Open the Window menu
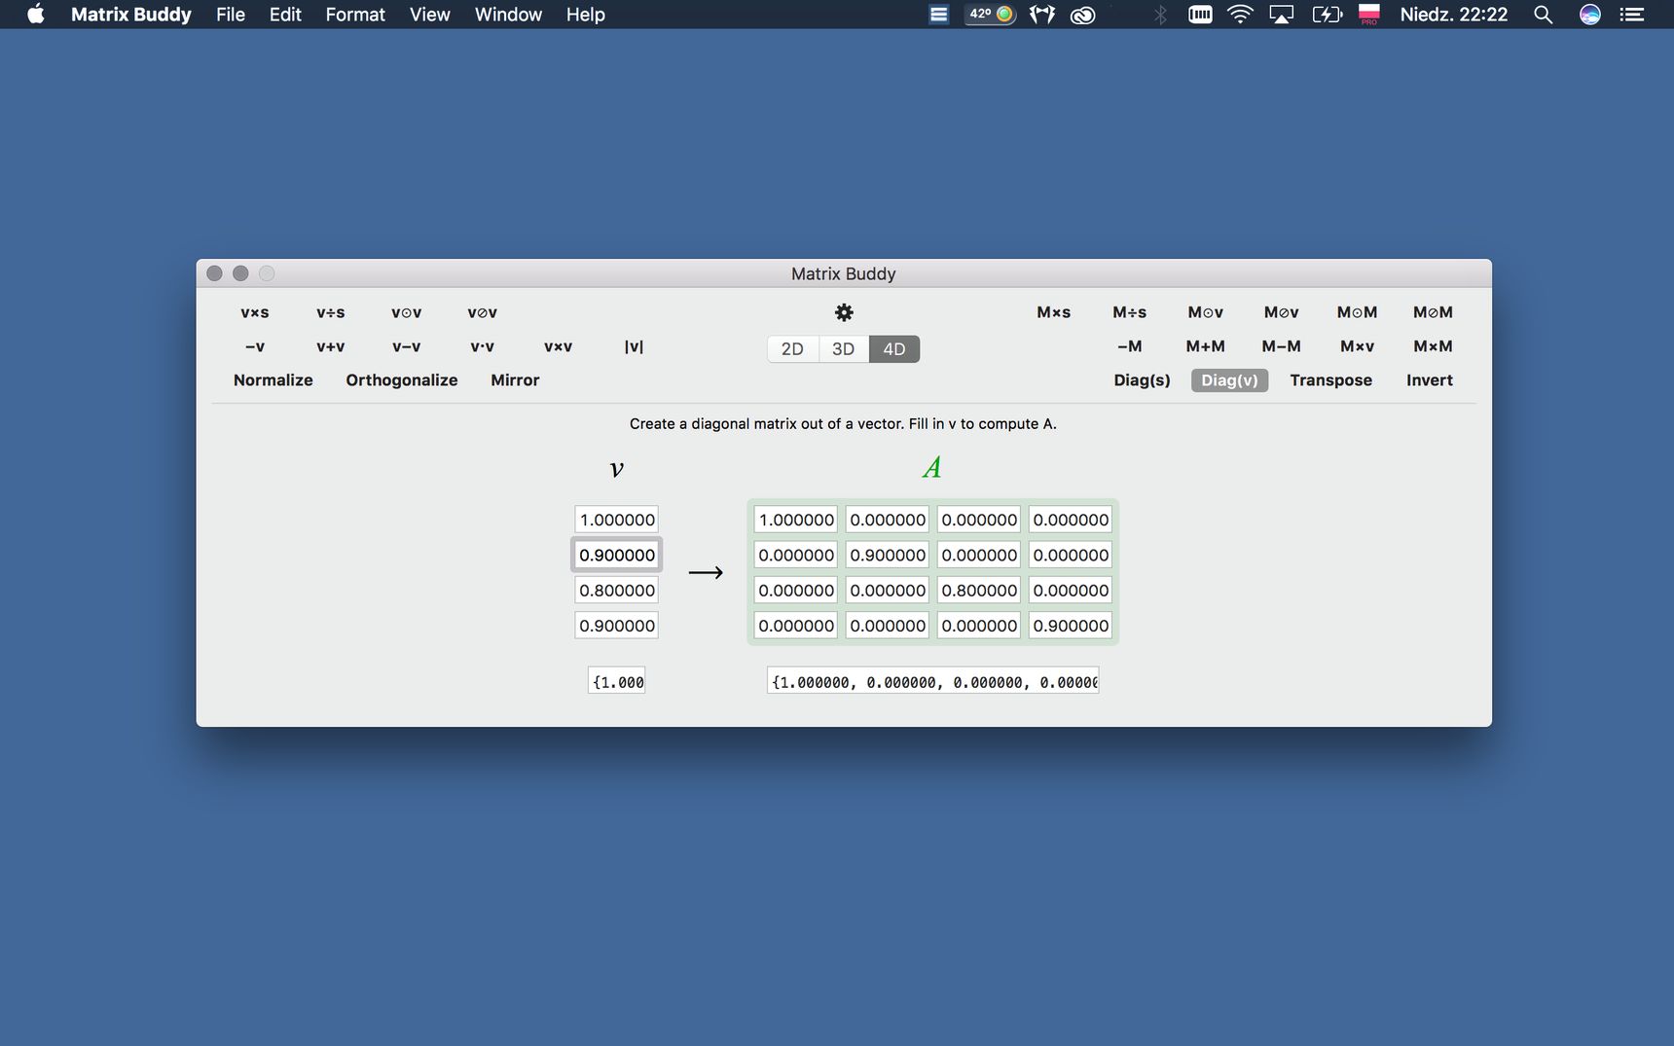The height and width of the screenshot is (1046, 1674). point(508,14)
